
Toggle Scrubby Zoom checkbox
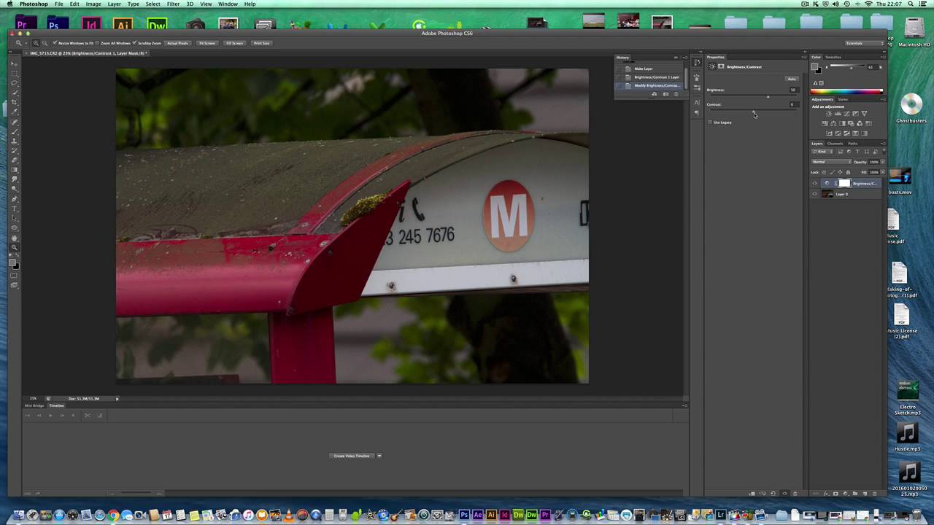pyautogui.click(x=134, y=43)
